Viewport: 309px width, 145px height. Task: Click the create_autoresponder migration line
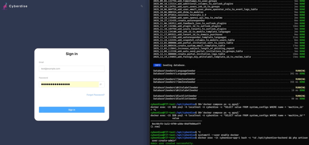(175, 20)
